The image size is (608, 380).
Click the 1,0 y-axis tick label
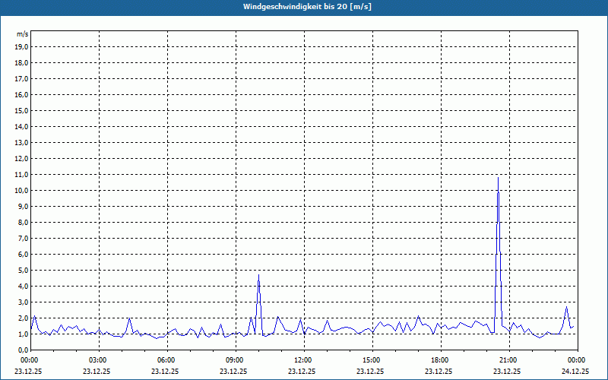[23, 334]
